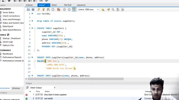Viewport: 179px width, 100px height.
Task: Click the statement marker dot on line 1
Action: click(x=32, y=14)
